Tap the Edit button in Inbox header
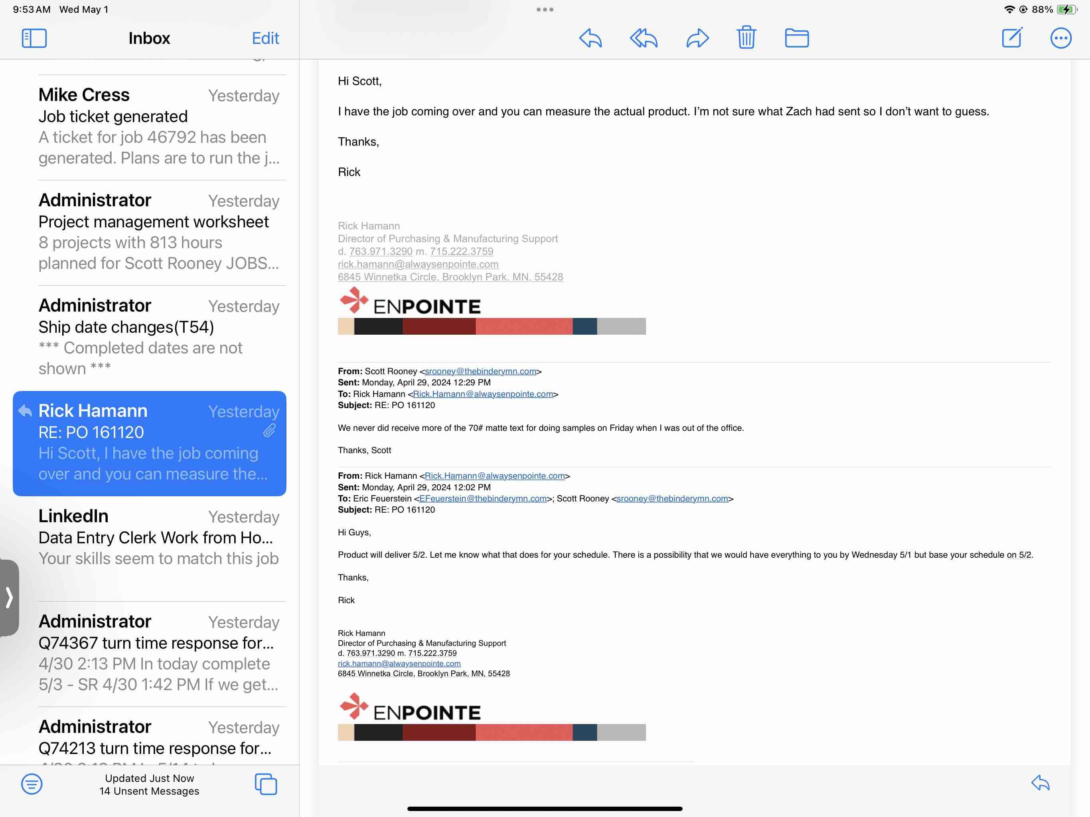The width and height of the screenshot is (1090, 817). tap(265, 38)
